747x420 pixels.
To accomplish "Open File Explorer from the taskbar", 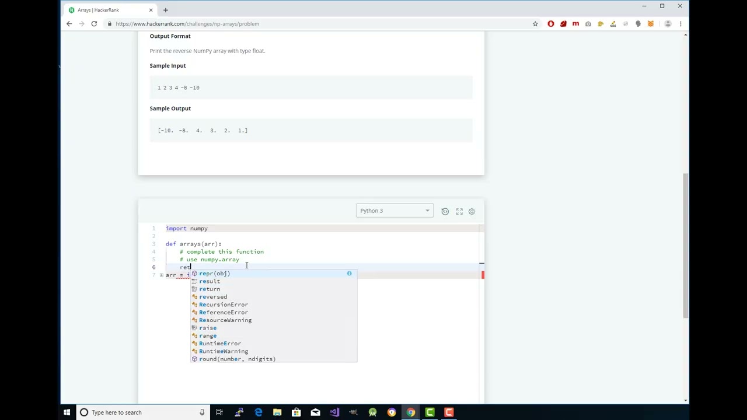I will [x=277, y=412].
